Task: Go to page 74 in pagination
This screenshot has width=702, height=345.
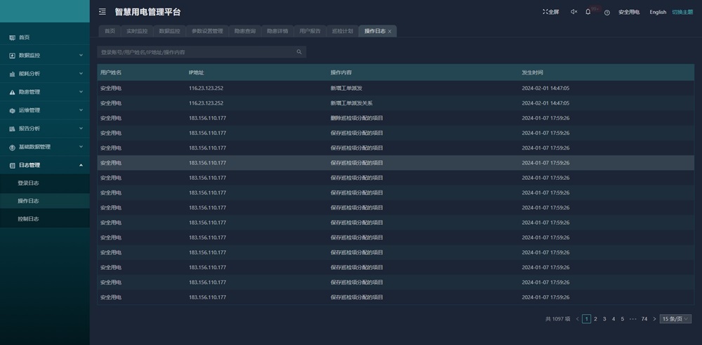Action: [644, 319]
